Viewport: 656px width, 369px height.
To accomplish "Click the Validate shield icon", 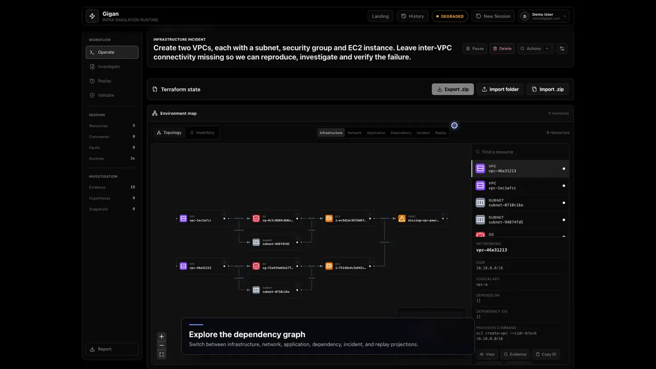I will point(92,95).
